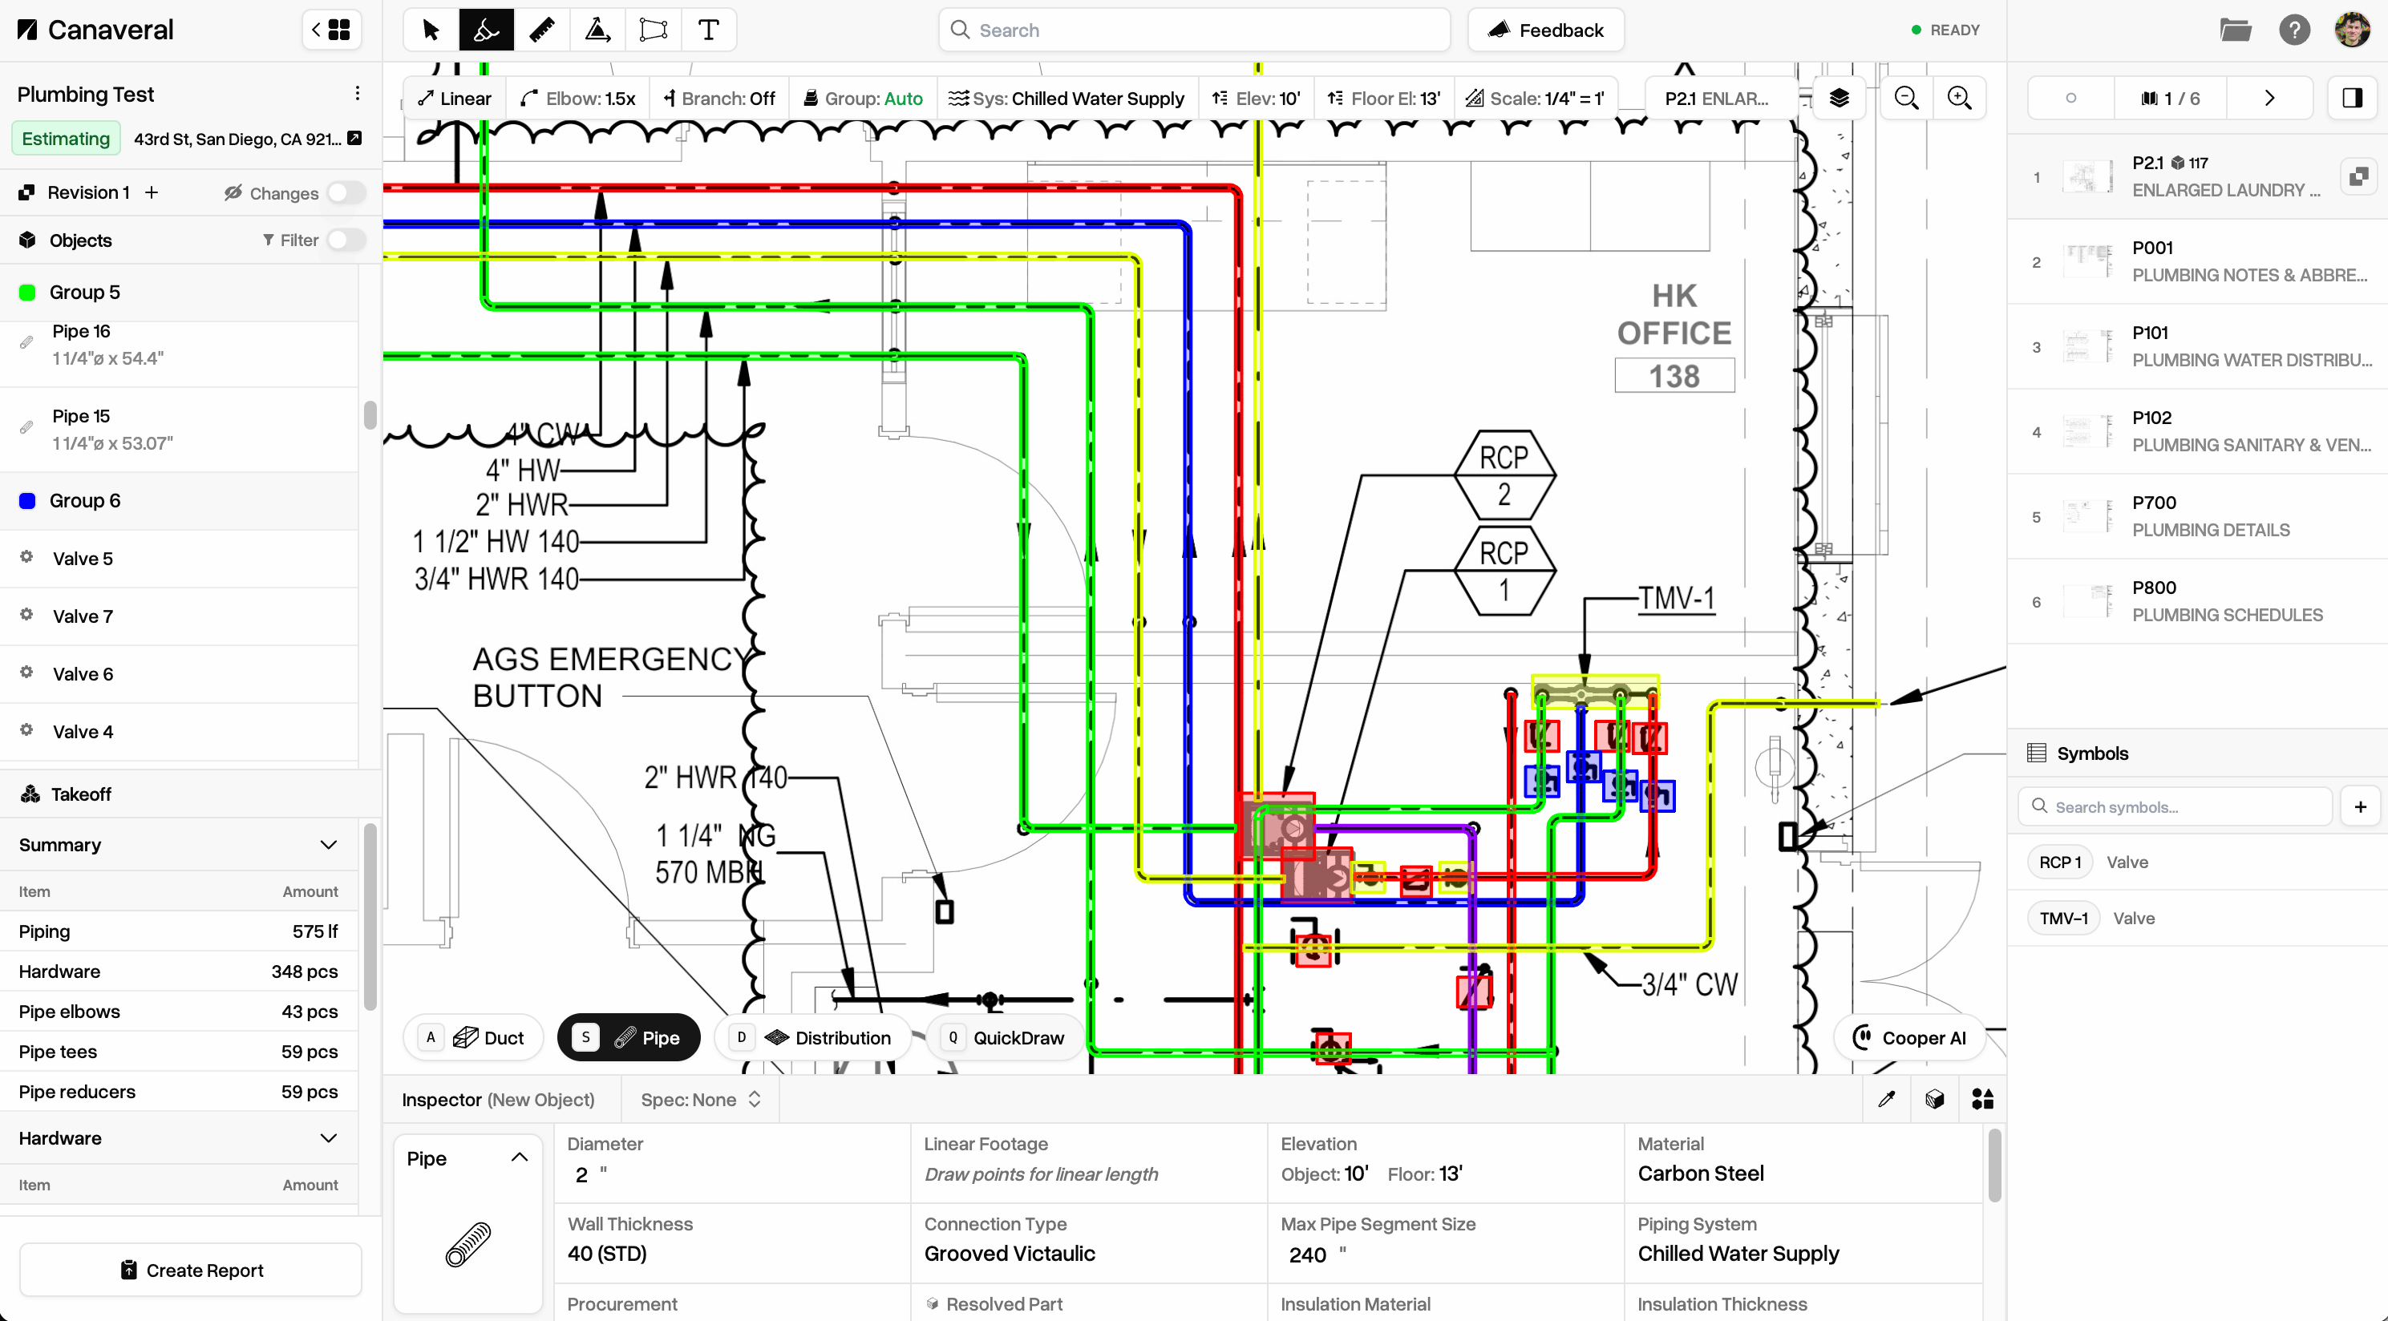Zoom out of the drawing
Image resolution: width=2388 pixels, height=1321 pixels.
click(x=1906, y=97)
